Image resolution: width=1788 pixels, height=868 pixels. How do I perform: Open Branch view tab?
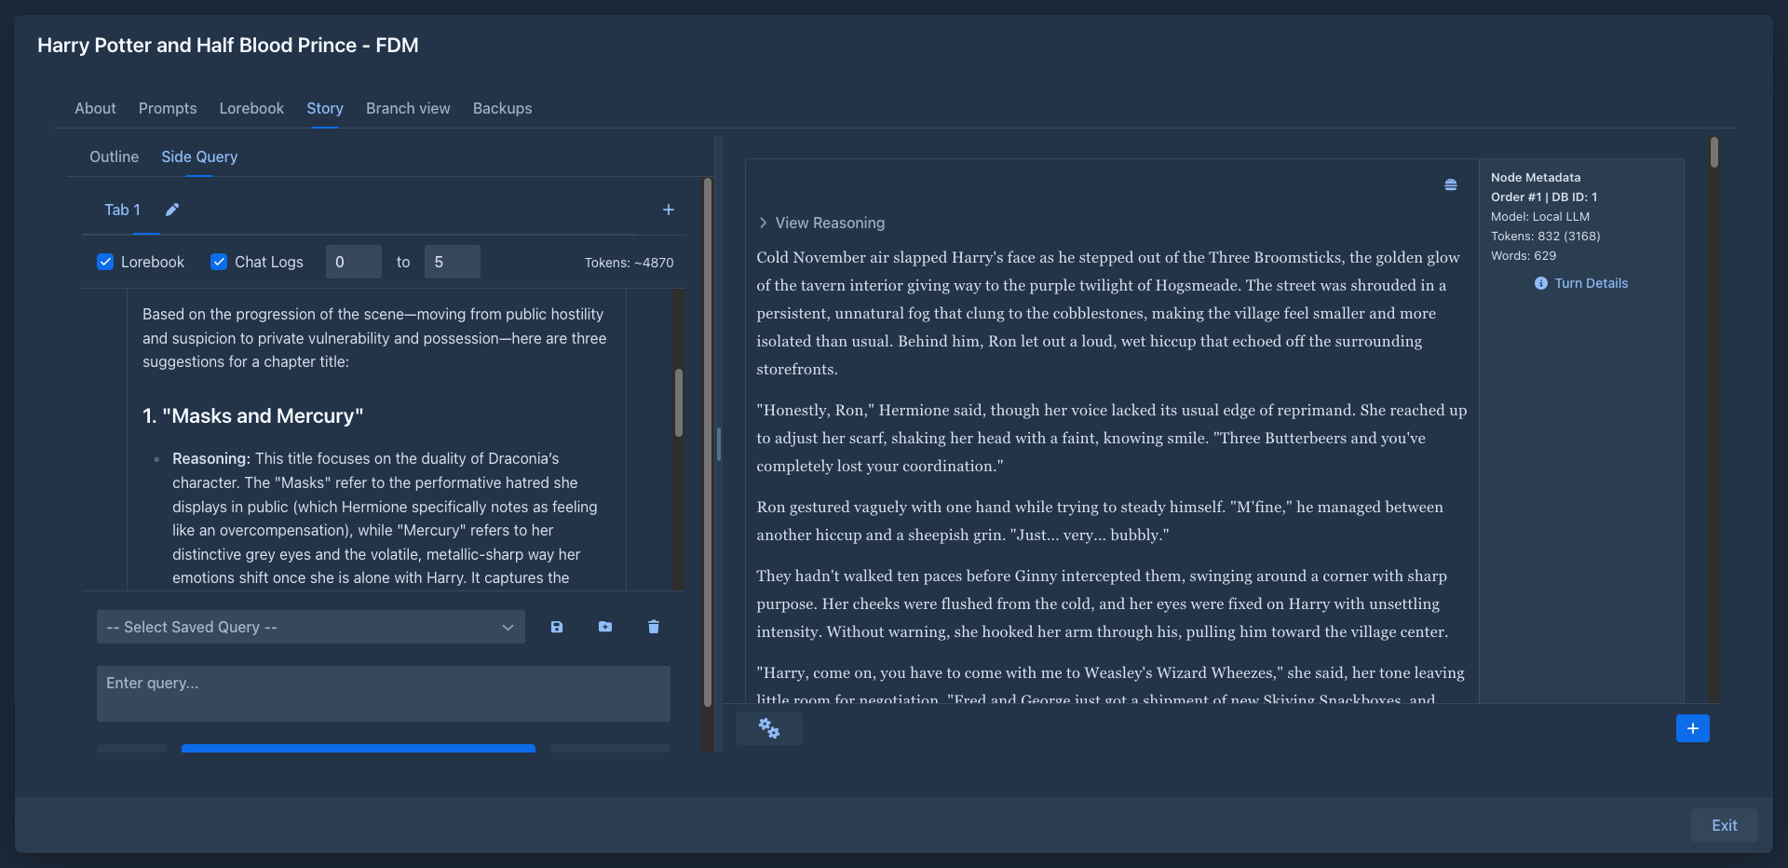408,108
